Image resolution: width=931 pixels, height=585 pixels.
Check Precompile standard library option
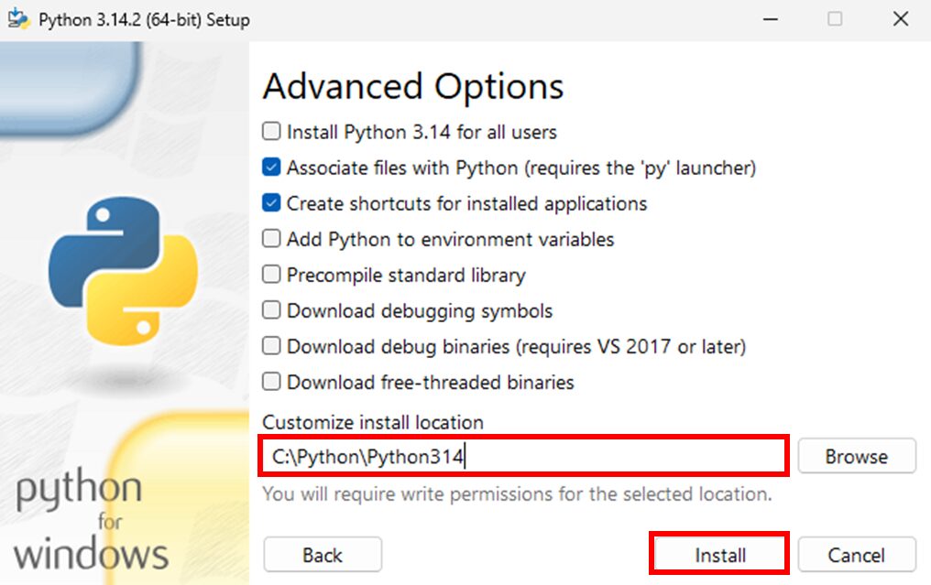pyautogui.click(x=271, y=275)
